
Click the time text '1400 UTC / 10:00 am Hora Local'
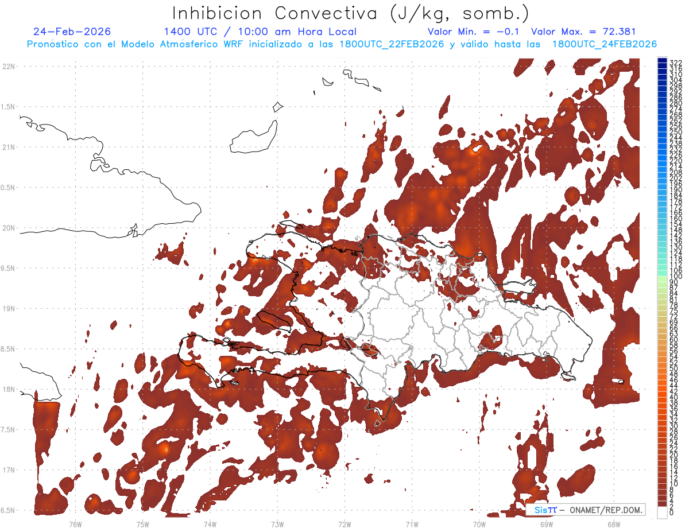click(x=260, y=32)
